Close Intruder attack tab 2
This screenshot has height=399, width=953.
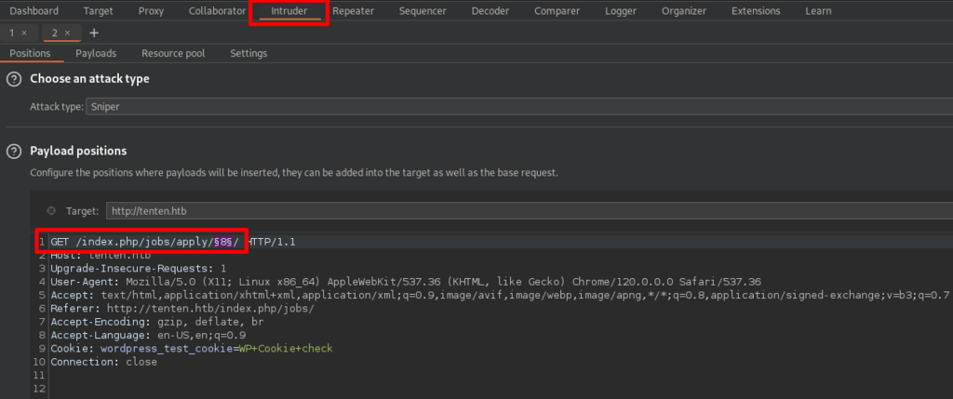coord(67,33)
